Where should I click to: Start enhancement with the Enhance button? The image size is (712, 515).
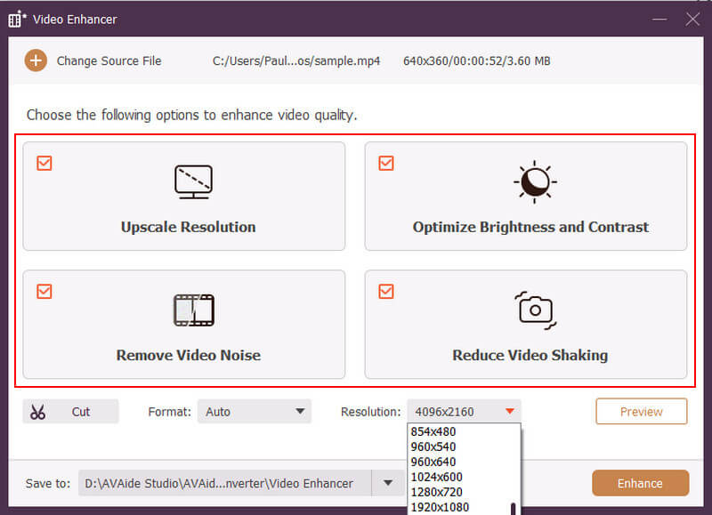coord(640,483)
